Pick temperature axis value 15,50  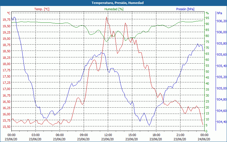coord(7,127)
